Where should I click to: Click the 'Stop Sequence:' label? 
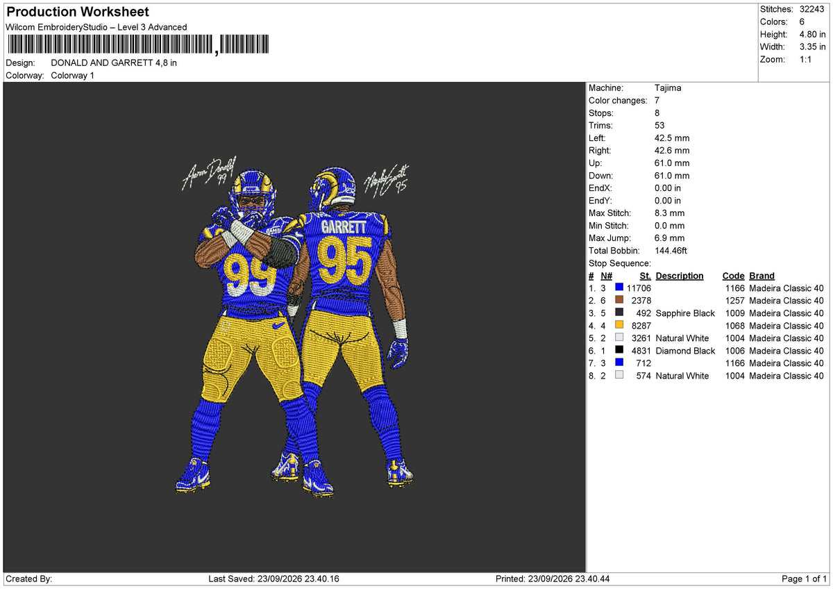coord(620,263)
